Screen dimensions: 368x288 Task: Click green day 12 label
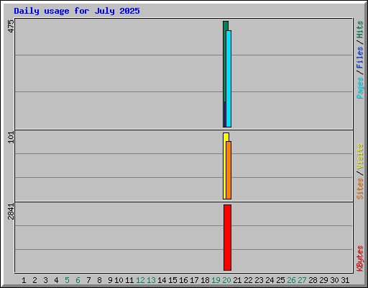140,280
